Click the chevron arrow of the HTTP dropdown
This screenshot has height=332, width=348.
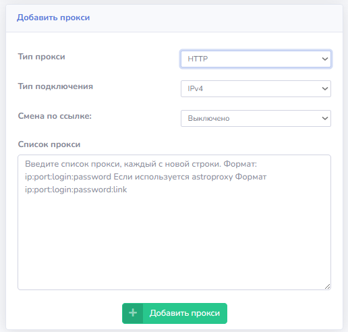[325, 59]
